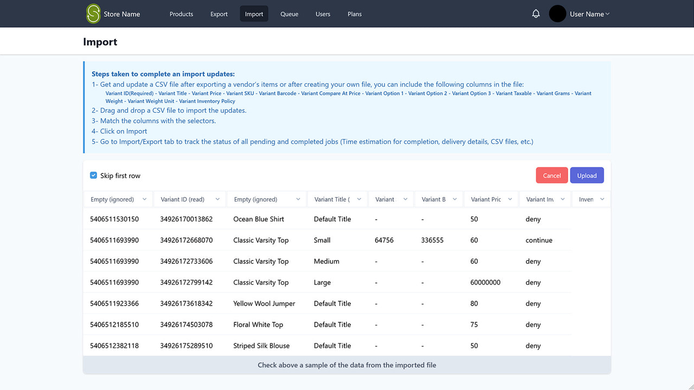
Task: Go to the Queue tab
Action: click(289, 14)
